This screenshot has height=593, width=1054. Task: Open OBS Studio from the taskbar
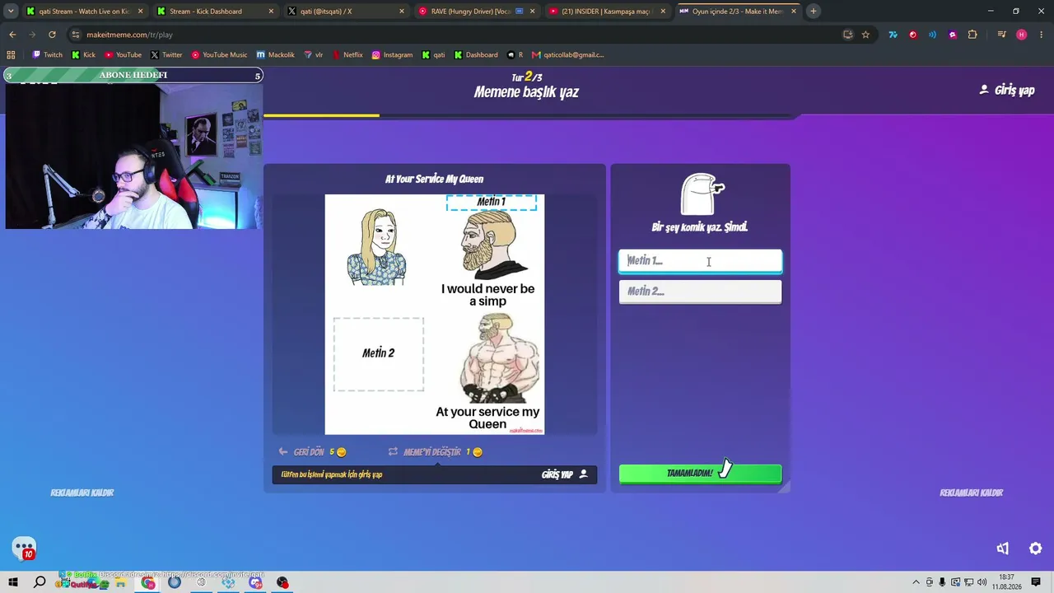click(282, 583)
